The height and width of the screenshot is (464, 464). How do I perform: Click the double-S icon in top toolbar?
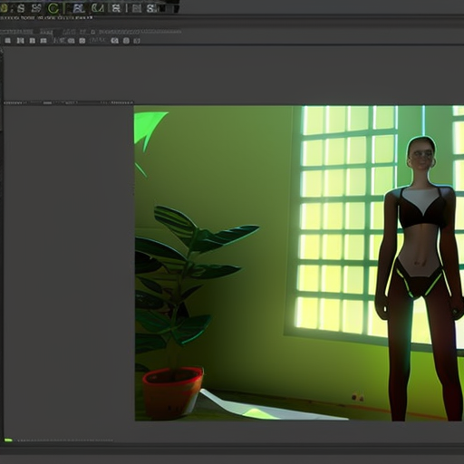36,8
